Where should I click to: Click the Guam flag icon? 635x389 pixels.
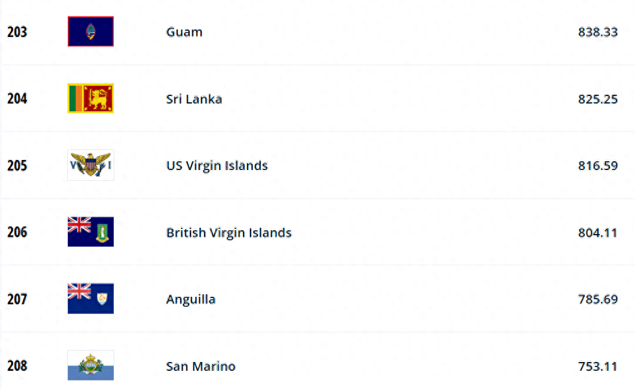[90, 31]
